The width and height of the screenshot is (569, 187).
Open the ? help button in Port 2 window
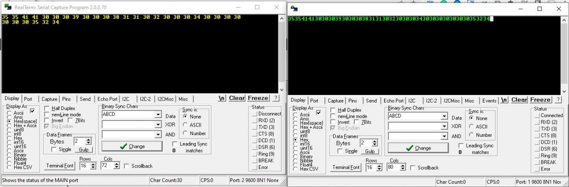coord(275,98)
